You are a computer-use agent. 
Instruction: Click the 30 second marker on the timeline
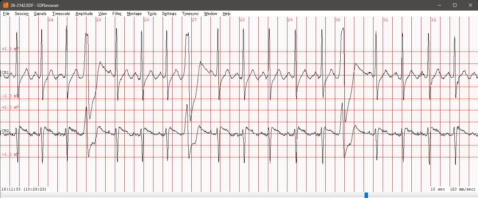point(338,20)
